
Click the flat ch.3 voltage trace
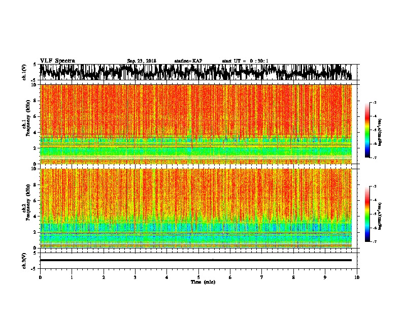click(196, 260)
